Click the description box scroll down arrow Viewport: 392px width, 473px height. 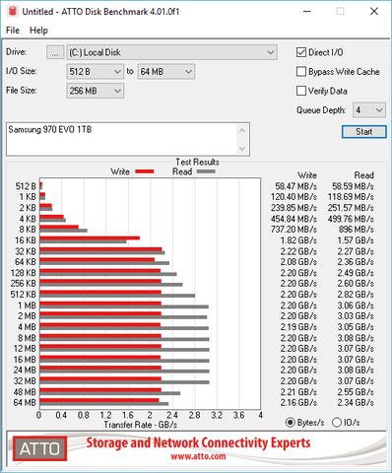pyautogui.click(x=242, y=149)
